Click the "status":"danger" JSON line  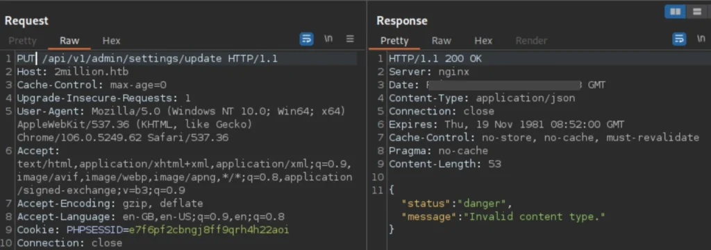point(457,204)
